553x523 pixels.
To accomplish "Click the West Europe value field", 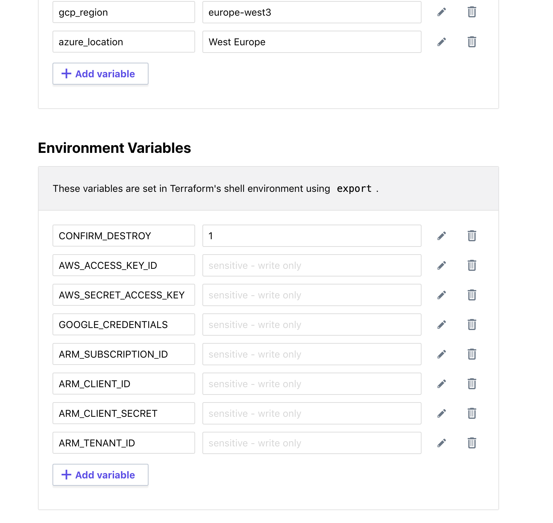I will [312, 42].
